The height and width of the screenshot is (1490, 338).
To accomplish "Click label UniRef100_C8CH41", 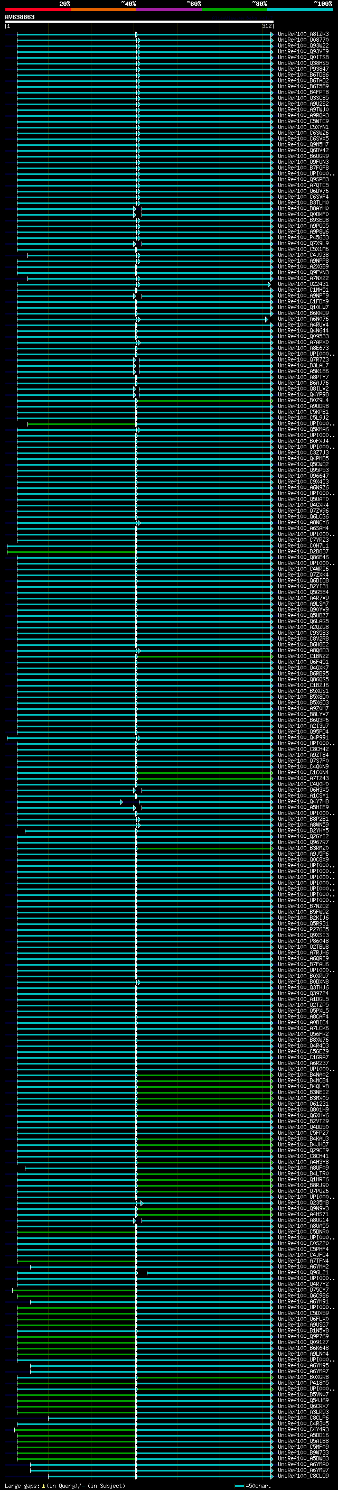I will pyautogui.click(x=303, y=1155).
